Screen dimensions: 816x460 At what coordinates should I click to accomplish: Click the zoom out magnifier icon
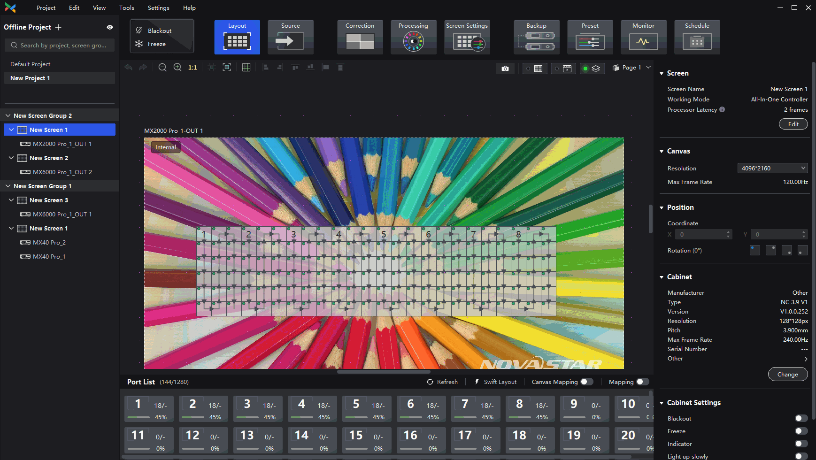(x=162, y=68)
